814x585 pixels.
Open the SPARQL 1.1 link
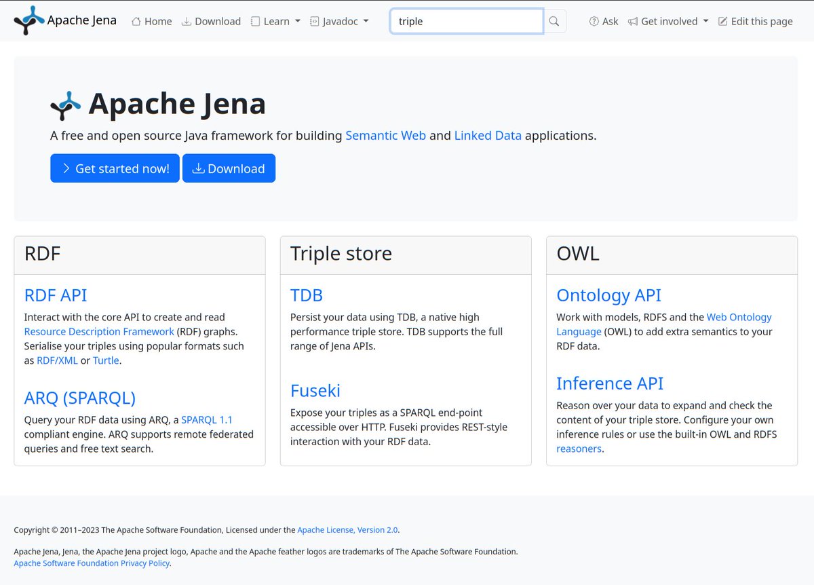click(207, 419)
